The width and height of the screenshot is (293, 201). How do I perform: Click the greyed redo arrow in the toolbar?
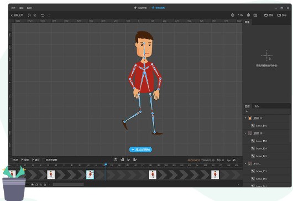49,15
